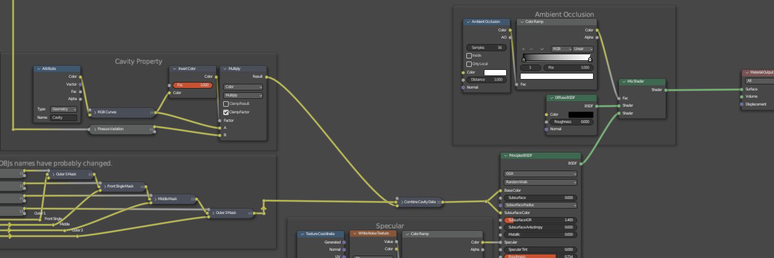This screenshot has height=258, width=774.
Task: Open the GGX distribution dropdown
Action: 541,174
